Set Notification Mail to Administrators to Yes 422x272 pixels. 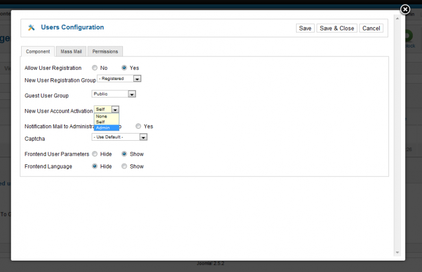pos(138,126)
